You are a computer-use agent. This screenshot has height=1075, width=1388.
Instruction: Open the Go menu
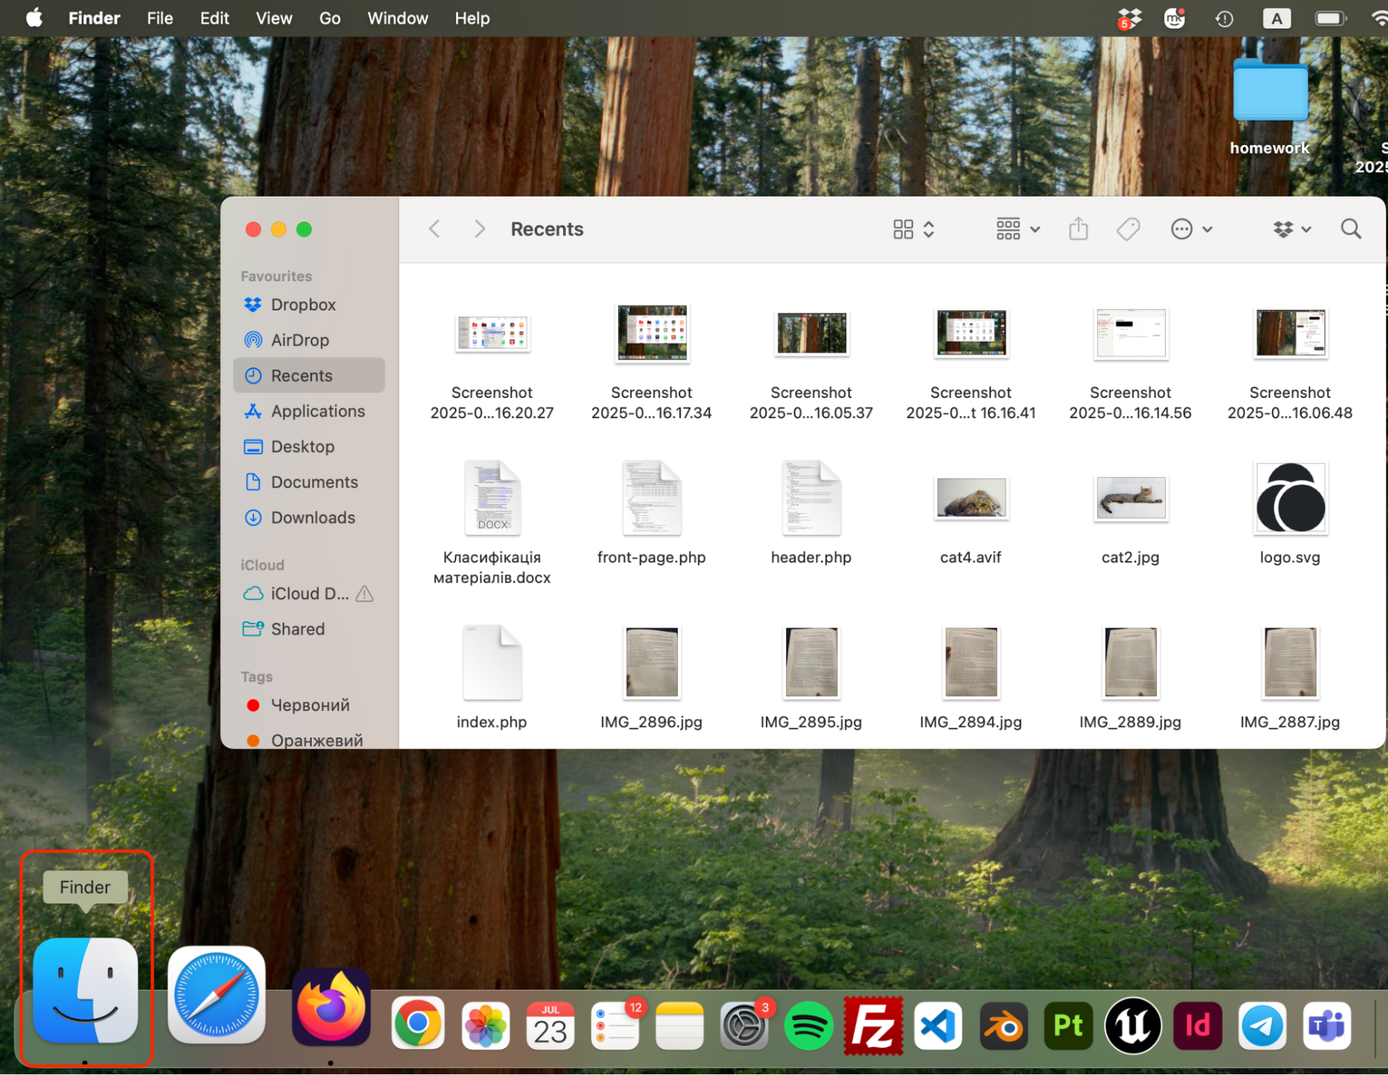click(x=329, y=18)
